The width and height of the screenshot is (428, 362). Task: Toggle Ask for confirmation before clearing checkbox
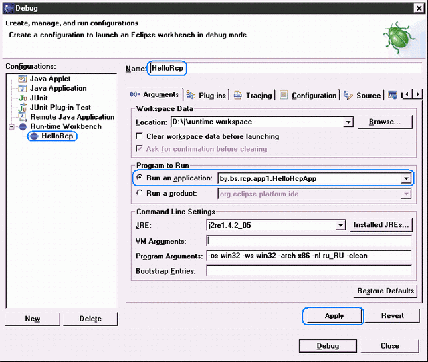click(x=140, y=148)
